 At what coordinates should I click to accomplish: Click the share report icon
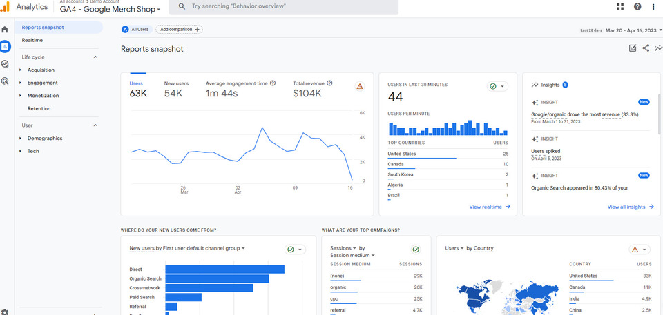(x=646, y=48)
